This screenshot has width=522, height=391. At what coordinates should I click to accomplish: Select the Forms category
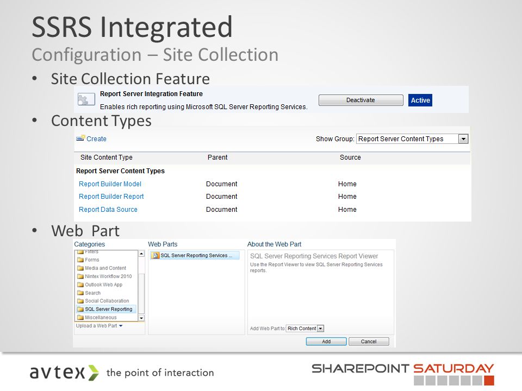tap(92, 260)
